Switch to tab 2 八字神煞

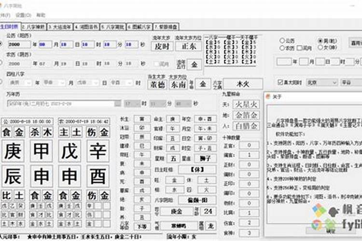click(34, 27)
